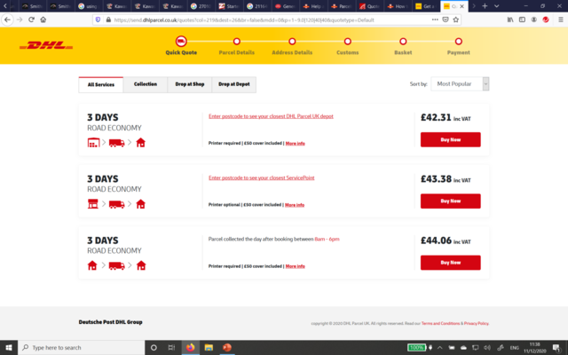Open a new browser tab
This screenshot has height=355, width=568.
coord(485,6)
